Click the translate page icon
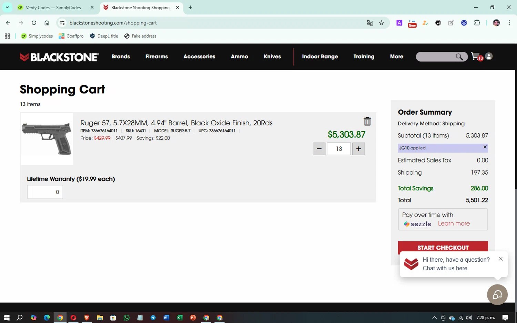 point(370,23)
